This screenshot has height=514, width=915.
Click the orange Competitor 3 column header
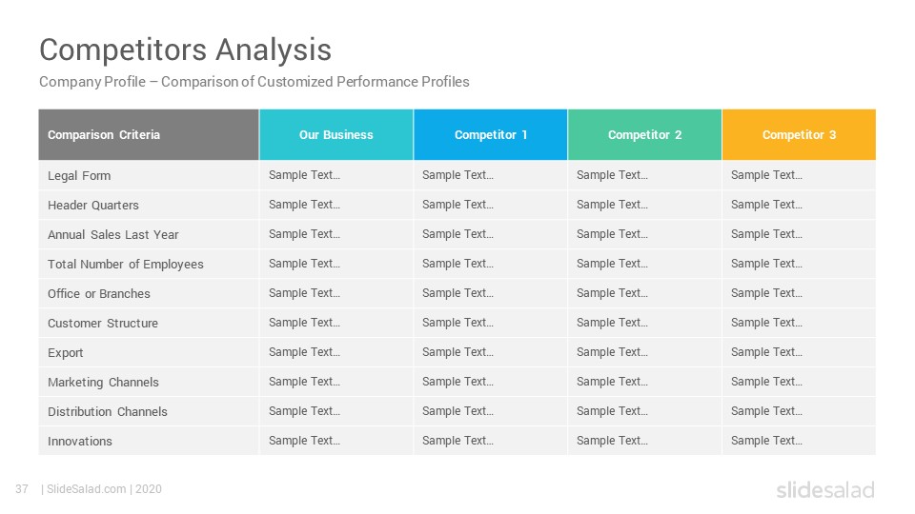point(799,134)
